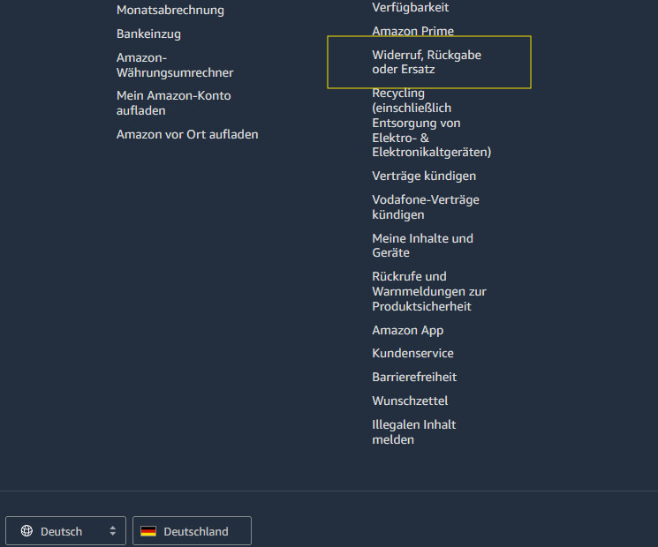The image size is (658, 547).
Task: Open Rückrufe und Warnmeldungen zur Produktsicherheit
Action: [x=429, y=291]
